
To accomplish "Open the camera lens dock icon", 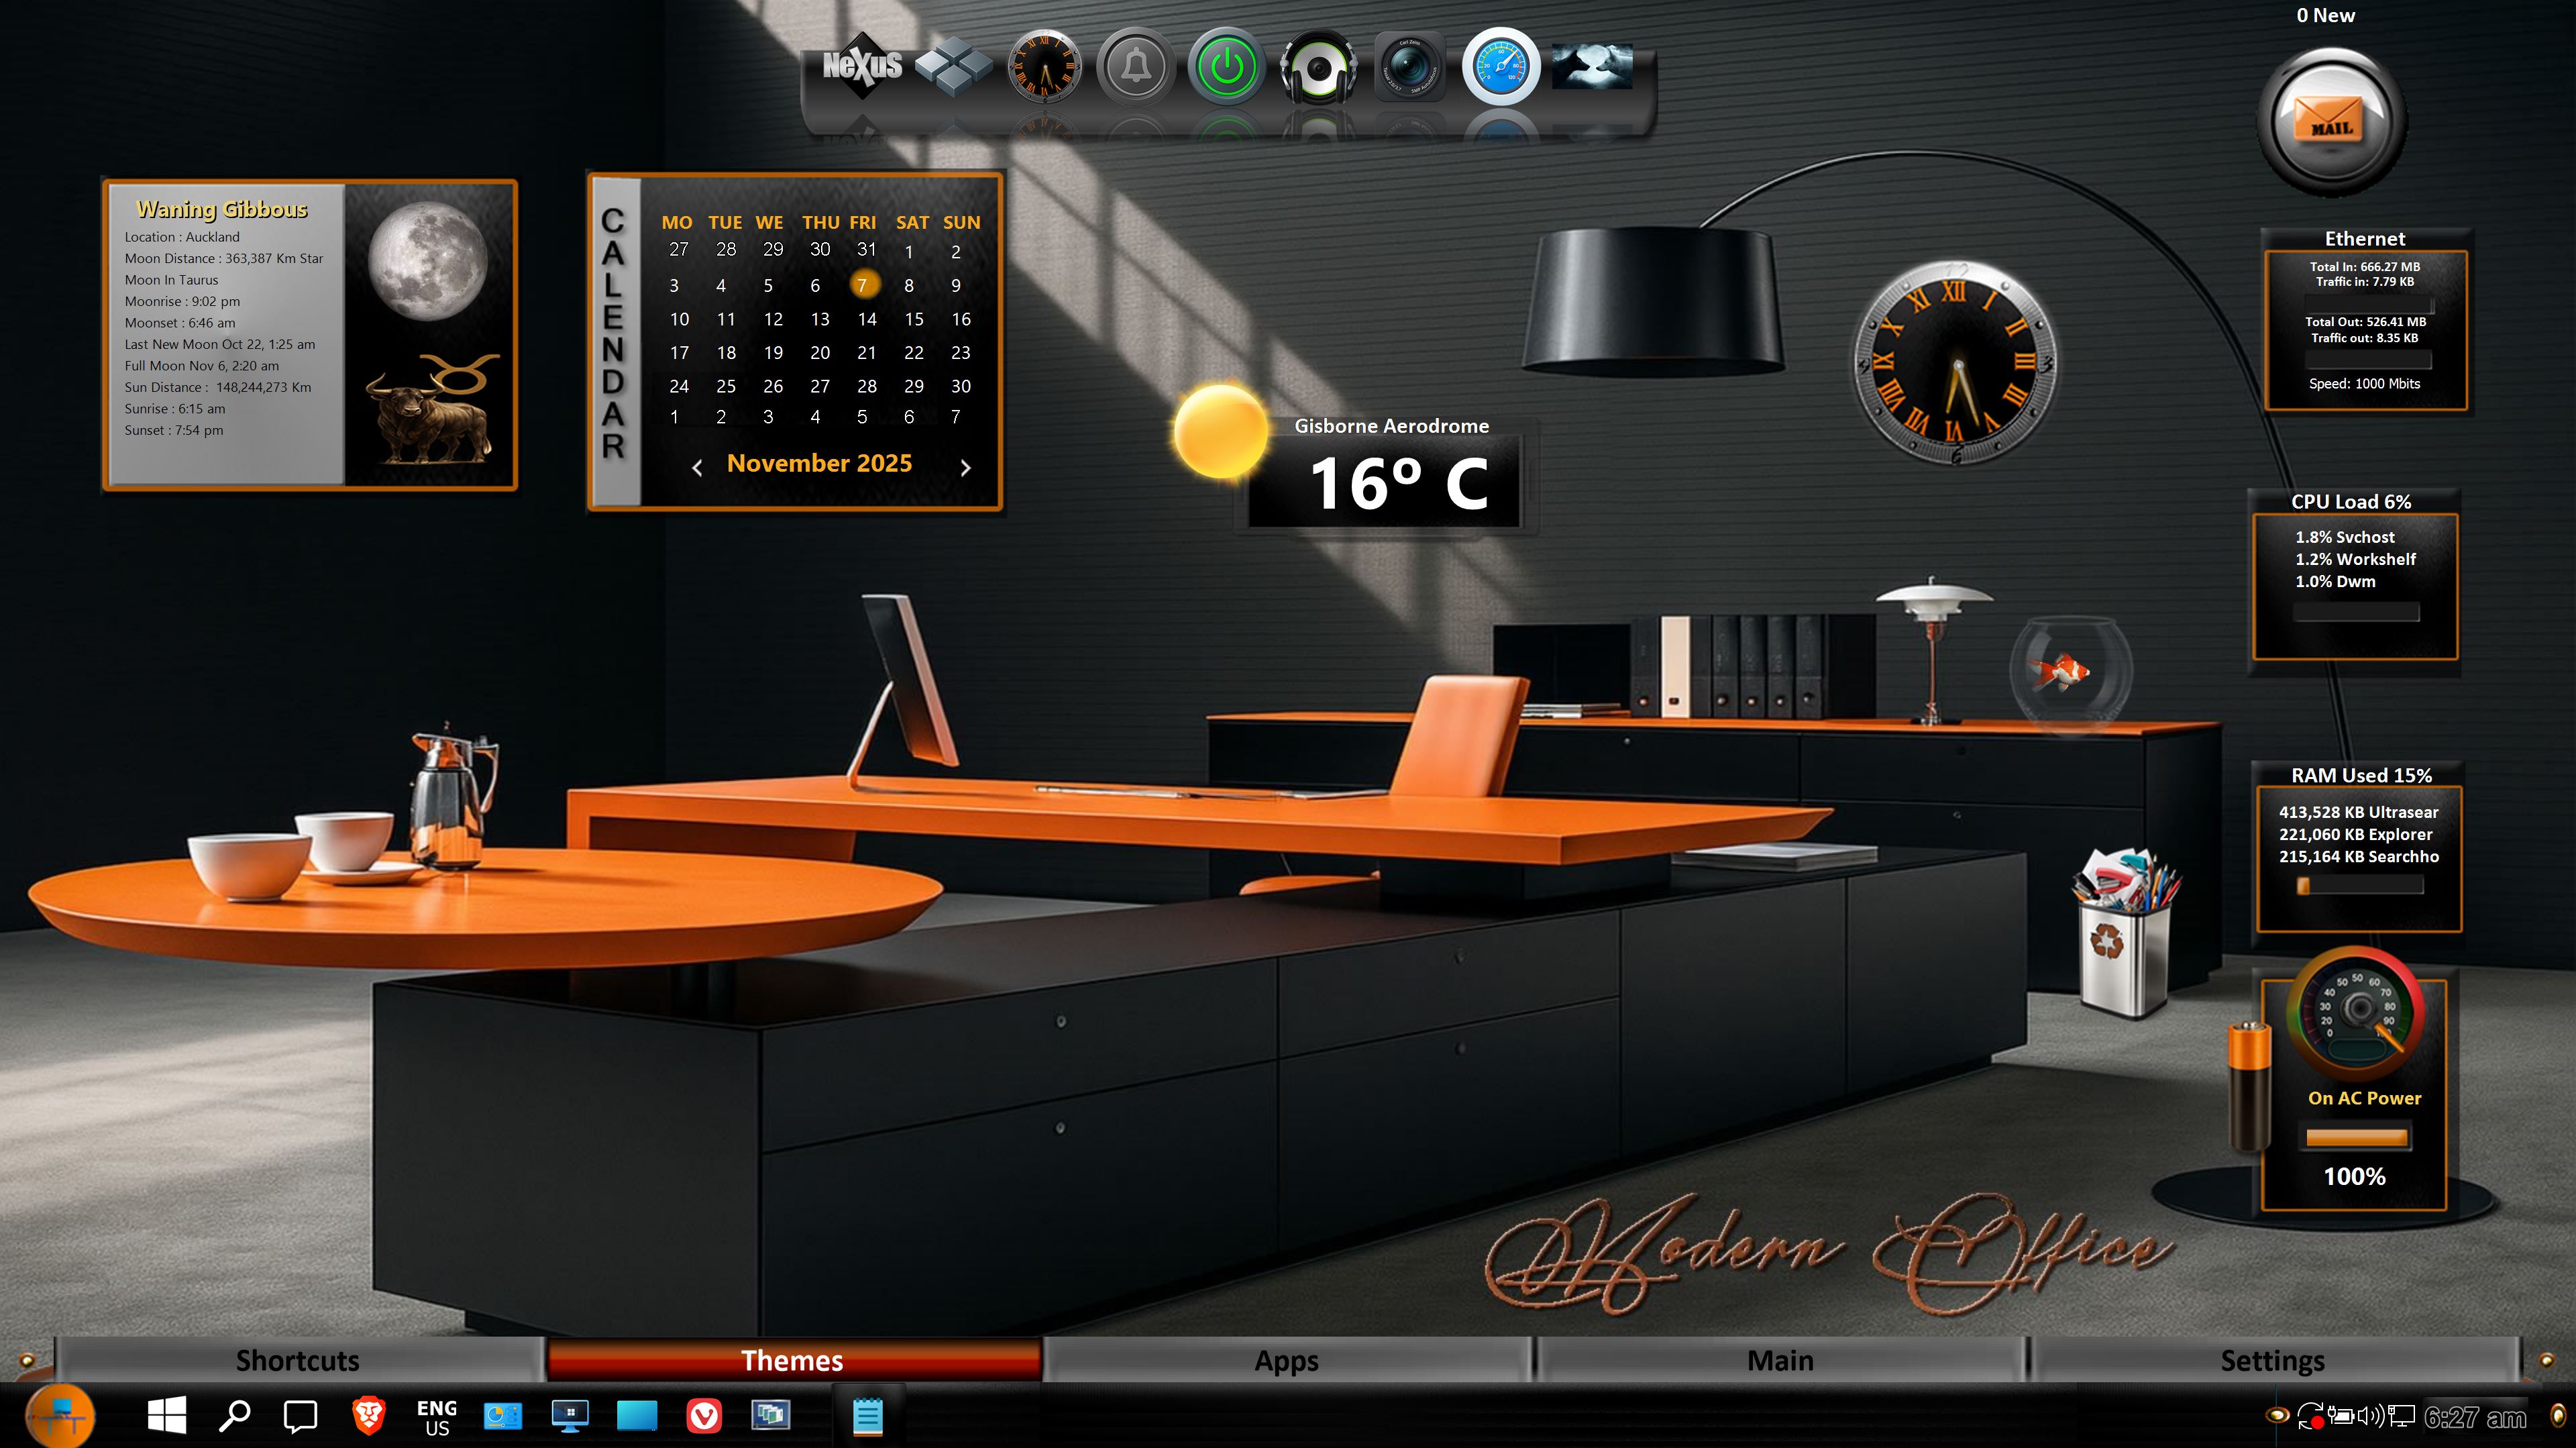I will pos(1410,68).
